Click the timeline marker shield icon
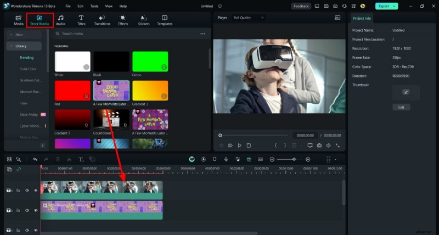 click(215, 159)
